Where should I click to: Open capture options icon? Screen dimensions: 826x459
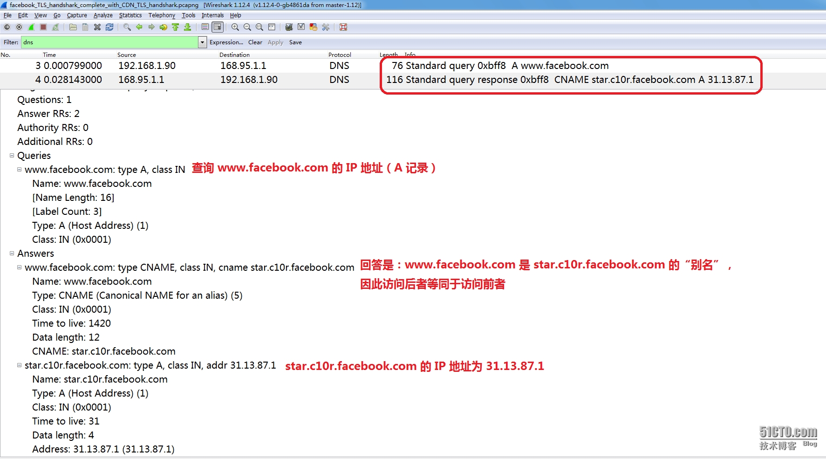[19, 27]
